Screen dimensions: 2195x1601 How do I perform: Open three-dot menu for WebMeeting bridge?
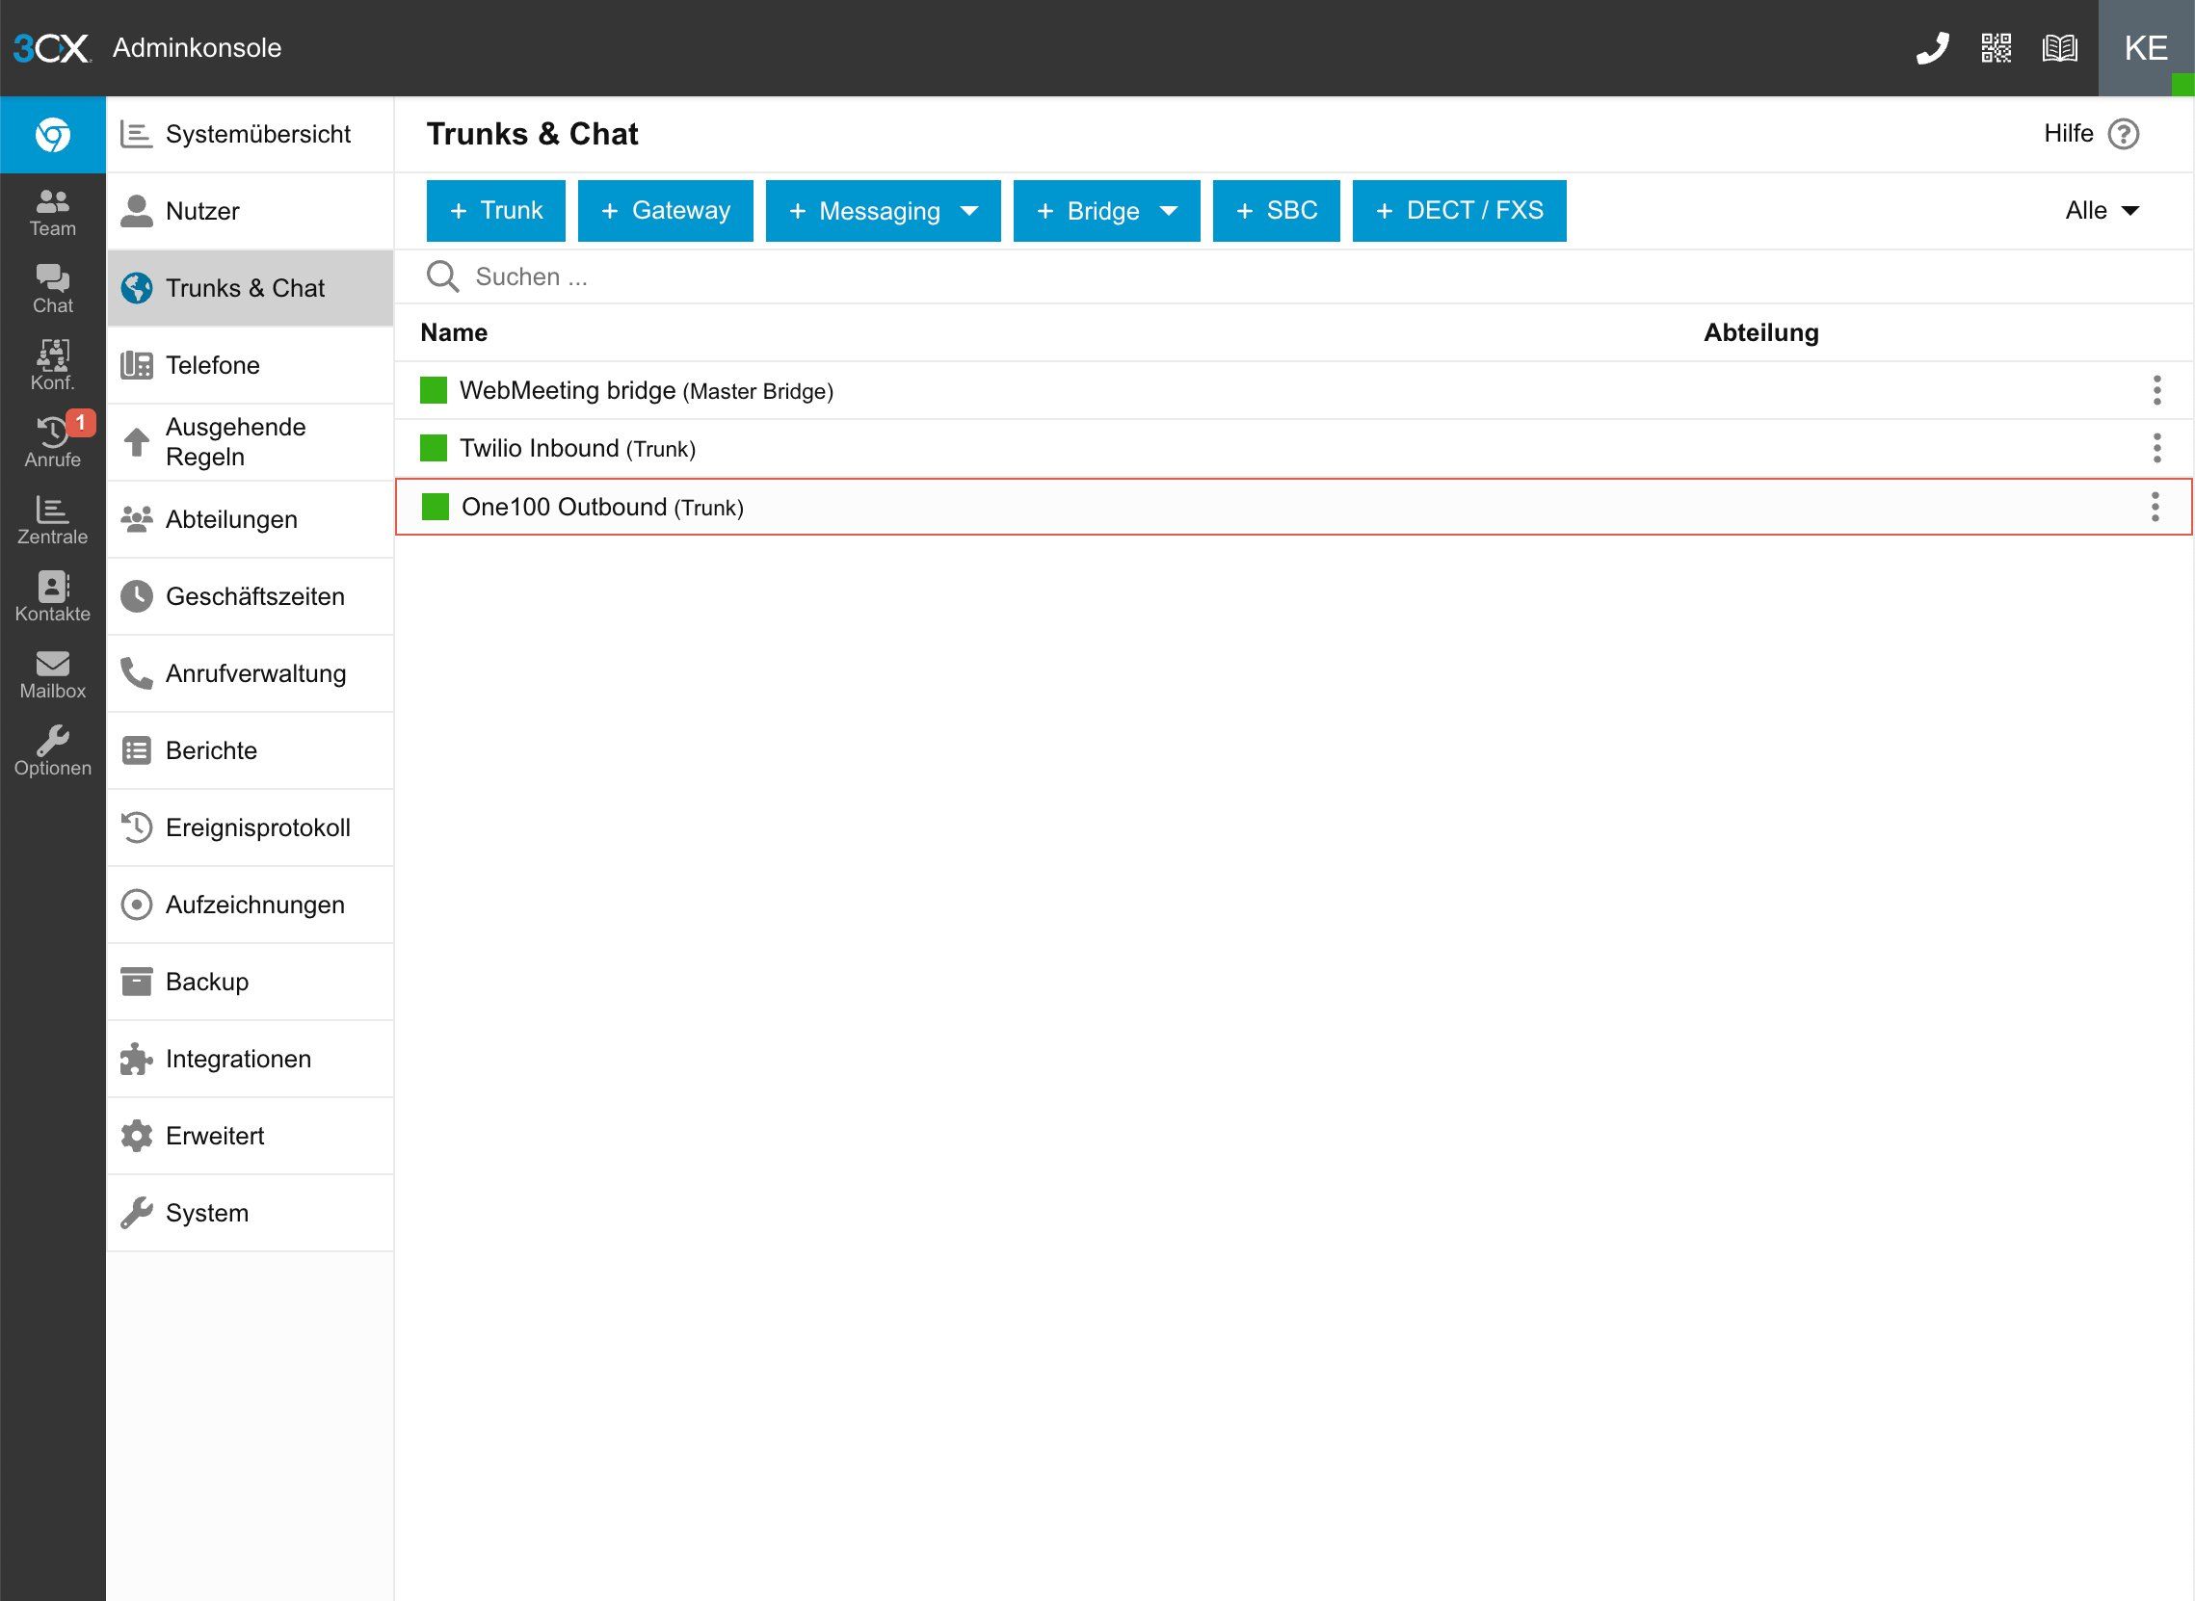[x=2156, y=390]
